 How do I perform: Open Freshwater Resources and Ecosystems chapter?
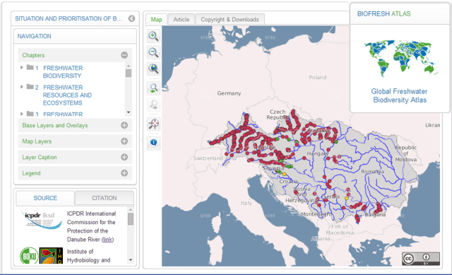click(x=67, y=95)
